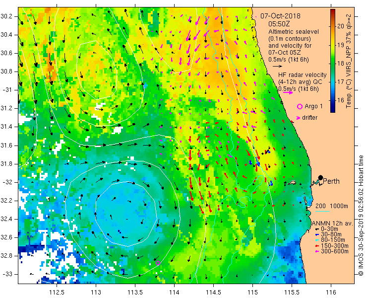Click the magenta drifter arrow legend symbol
Screen dimensions: 367x298
pyautogui.click(x=299, y=118)
